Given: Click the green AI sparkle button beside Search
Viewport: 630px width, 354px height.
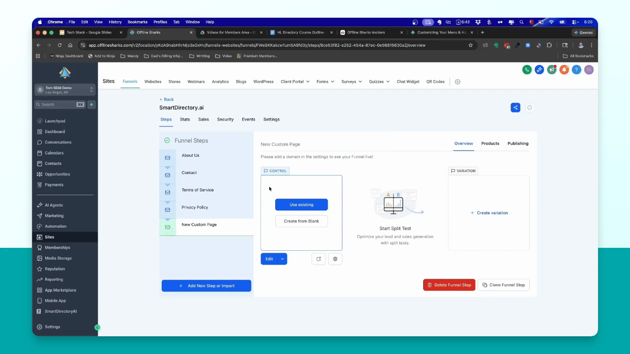Looking at the screenshot, I should [91, 104].
